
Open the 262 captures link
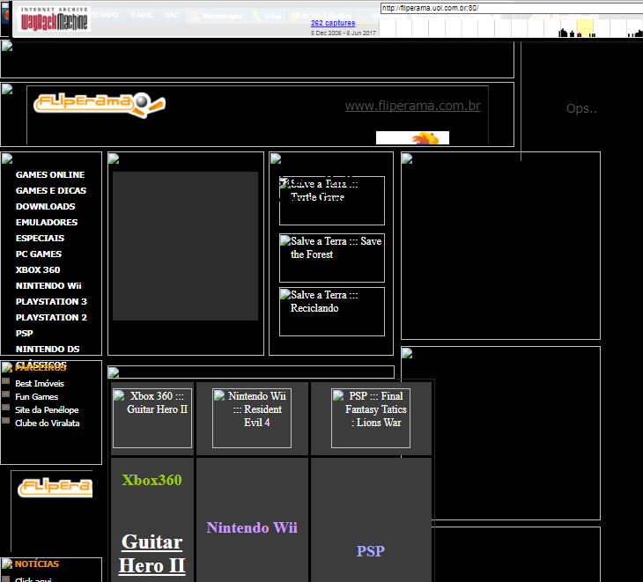coord(333,23)
